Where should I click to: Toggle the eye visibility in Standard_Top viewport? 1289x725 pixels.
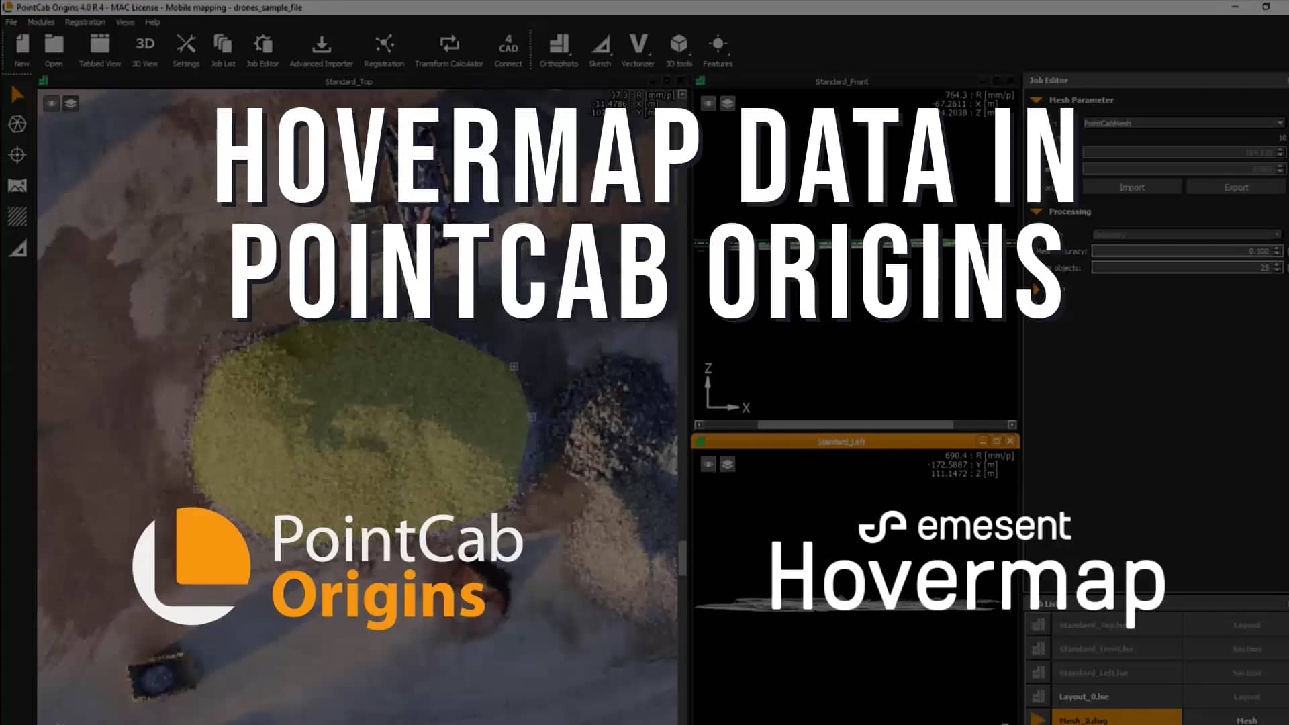point(52,103)
